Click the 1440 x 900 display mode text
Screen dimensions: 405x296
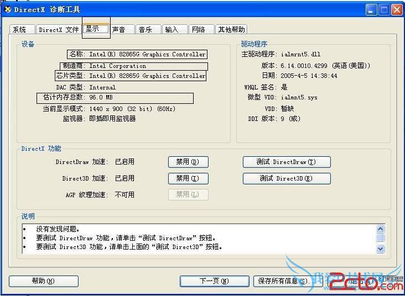coord(132,109)
